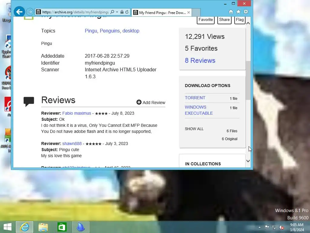
Task: Click SHOW ALL download files
Action: 194,129
